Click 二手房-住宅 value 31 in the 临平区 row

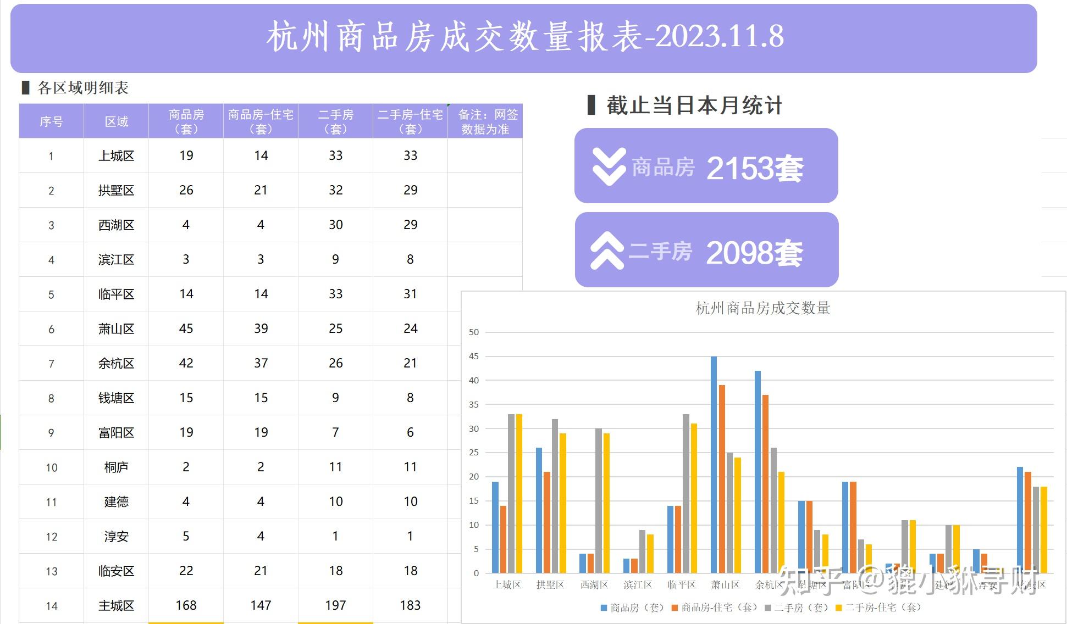coord(411,294)
